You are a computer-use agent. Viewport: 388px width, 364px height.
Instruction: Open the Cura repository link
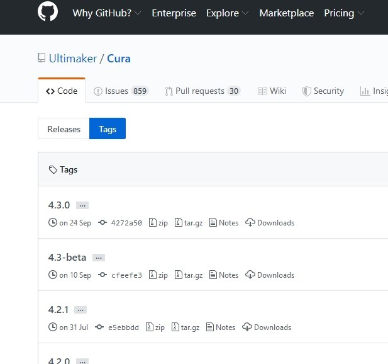118,59
